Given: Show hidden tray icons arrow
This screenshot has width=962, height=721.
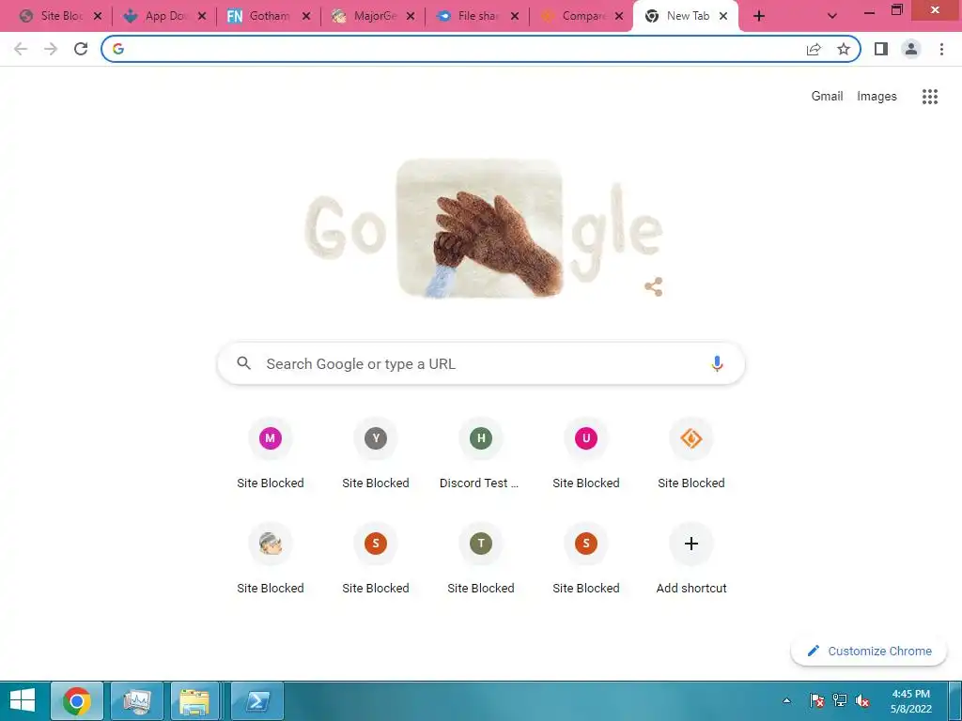Looking at the screenshot, I should pyautogui.click(x=786, y=700).
